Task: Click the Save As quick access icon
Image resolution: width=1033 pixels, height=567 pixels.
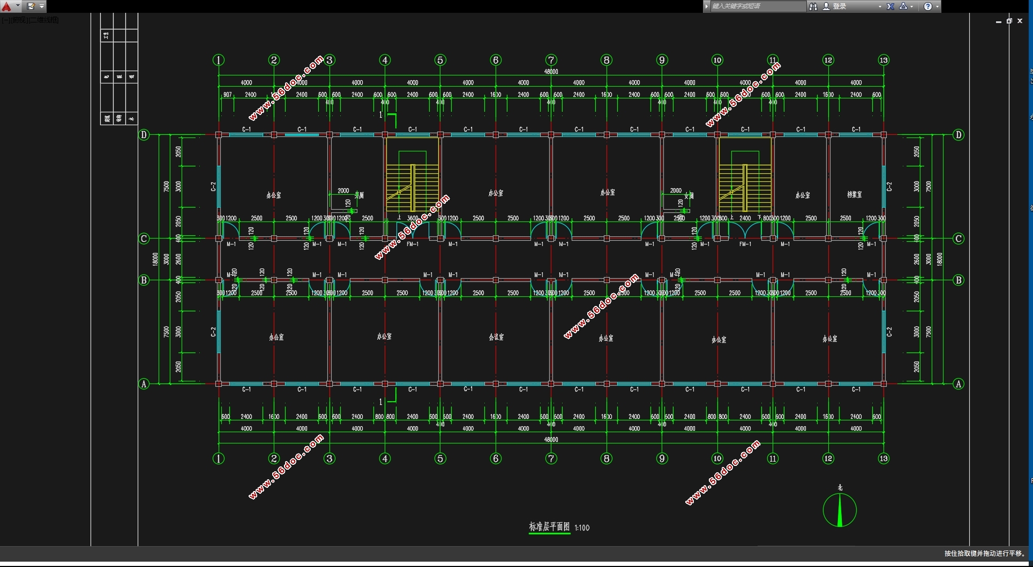Action: [31, 6]
